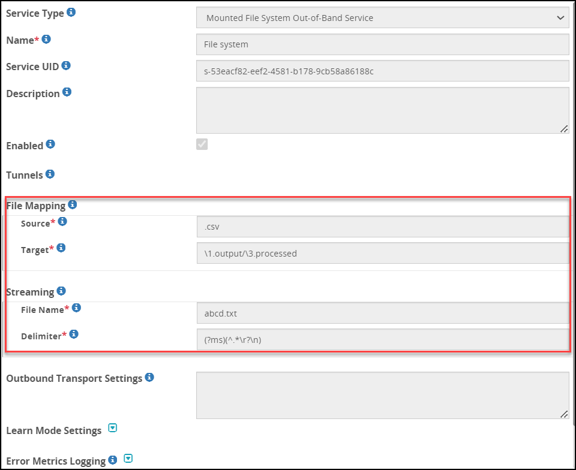This screenshot has width=576, height=470.
Task: Expand Learn Mode Settings section
Action: [x=112, y=428]
